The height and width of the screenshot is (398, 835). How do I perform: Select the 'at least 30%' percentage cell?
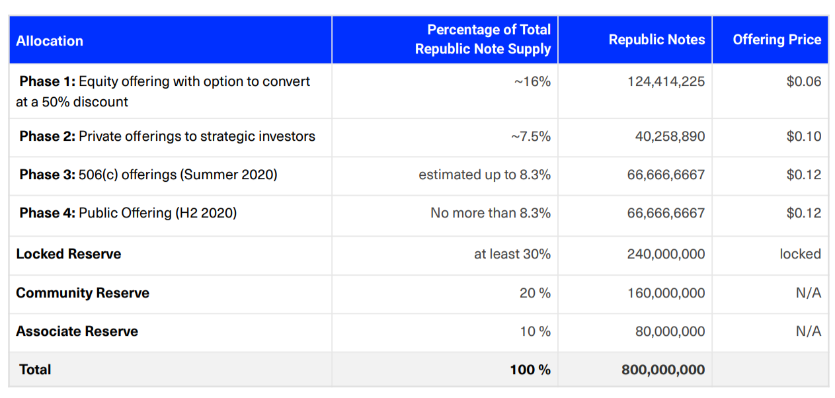(512, 254)
